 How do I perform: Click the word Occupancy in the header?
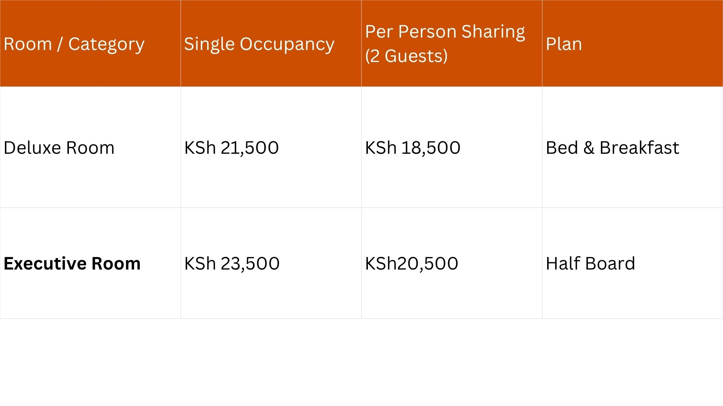[287, 44]
